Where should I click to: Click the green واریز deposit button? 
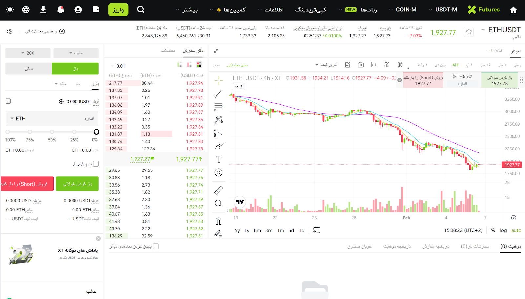(x=118, y=10)
